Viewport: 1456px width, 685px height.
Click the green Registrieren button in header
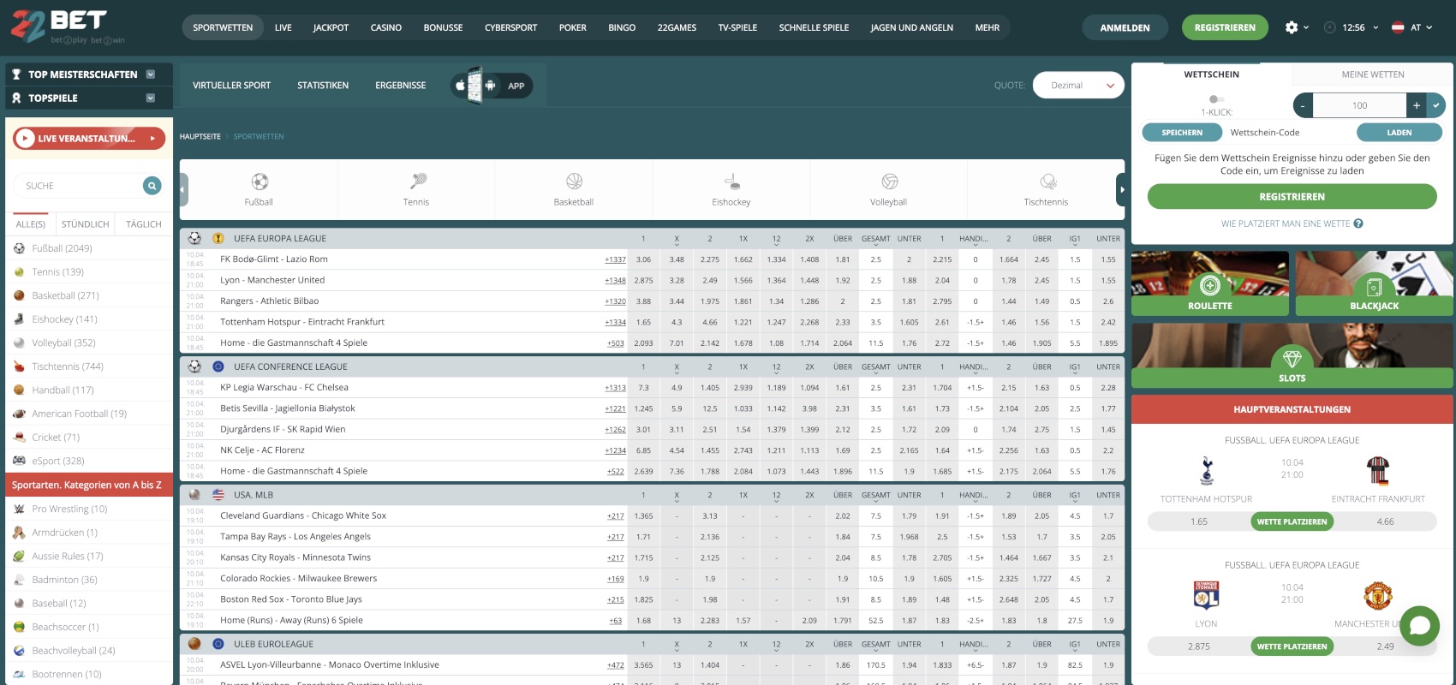click(1225, 27)
